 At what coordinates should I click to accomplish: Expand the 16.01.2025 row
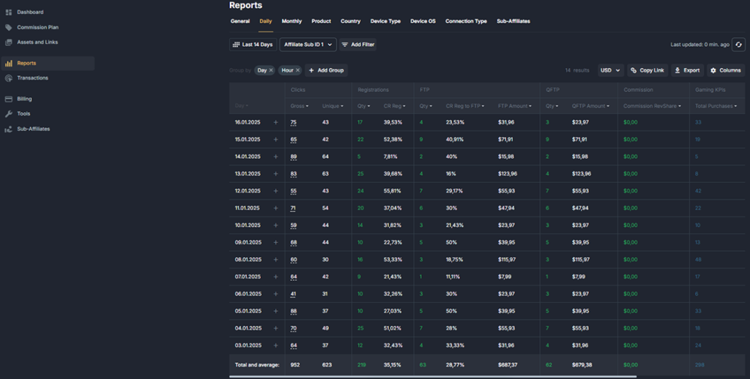tap(276, 122)
